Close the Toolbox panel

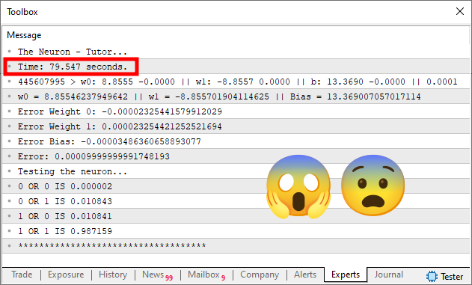pos(460,11)
